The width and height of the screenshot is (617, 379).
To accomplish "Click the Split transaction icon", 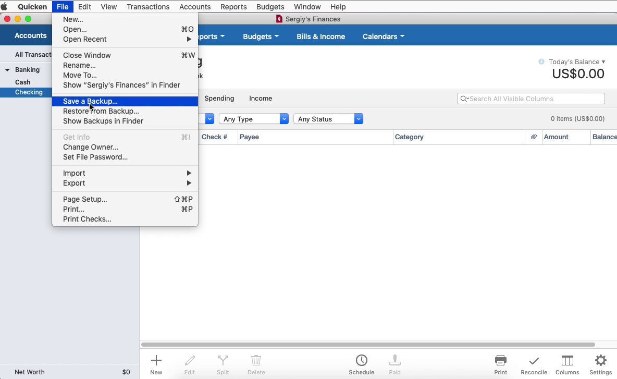I will [x=223, y=361].
